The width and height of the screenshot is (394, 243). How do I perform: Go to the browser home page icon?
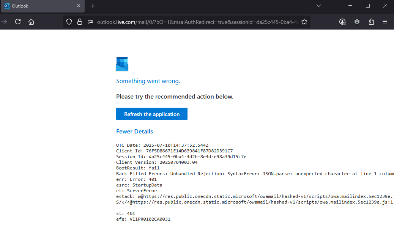click(31, 22)
